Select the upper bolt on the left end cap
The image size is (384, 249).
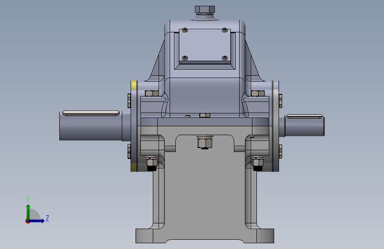[x=129, y=101]
